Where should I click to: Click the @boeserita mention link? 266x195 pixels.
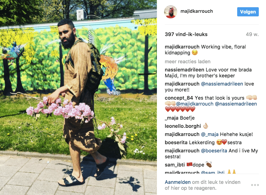[x=214, y=151]
